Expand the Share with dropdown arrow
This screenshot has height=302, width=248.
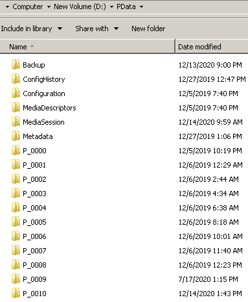pyautogui.click(x=116, y=29)
